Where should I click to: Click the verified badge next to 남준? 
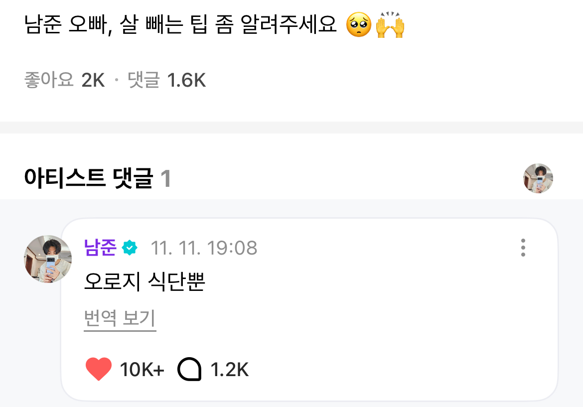130,248
